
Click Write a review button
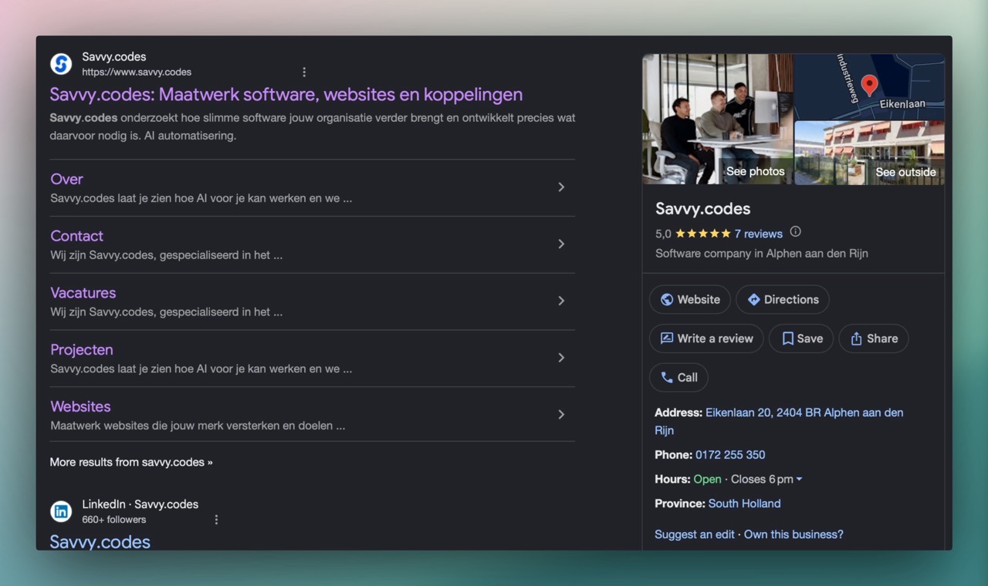click(x=706, y=338)
